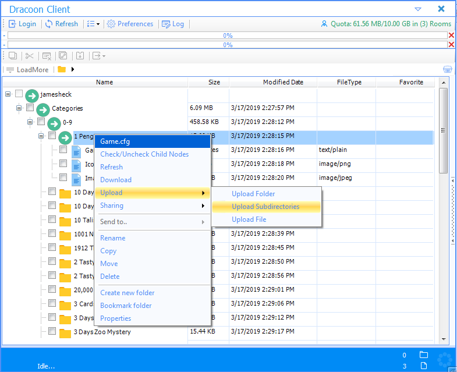Click the first 0% progress bar
The image size is (457, 372).
[227, 36]
